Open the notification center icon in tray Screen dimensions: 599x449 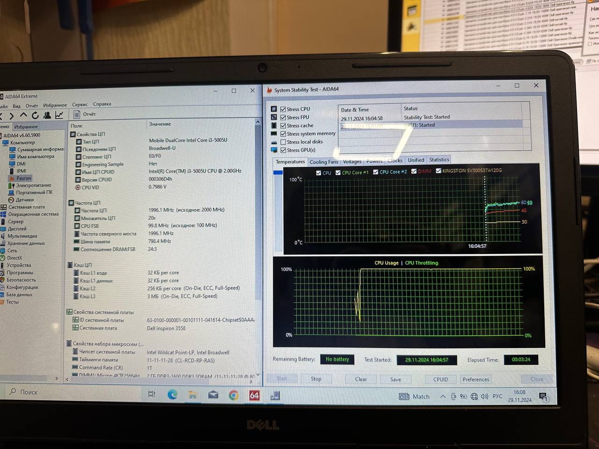tap(543, 397)
